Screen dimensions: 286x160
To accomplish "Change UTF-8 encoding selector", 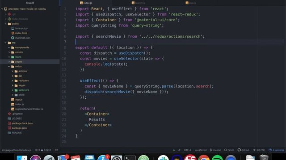I will coord(188,150).
